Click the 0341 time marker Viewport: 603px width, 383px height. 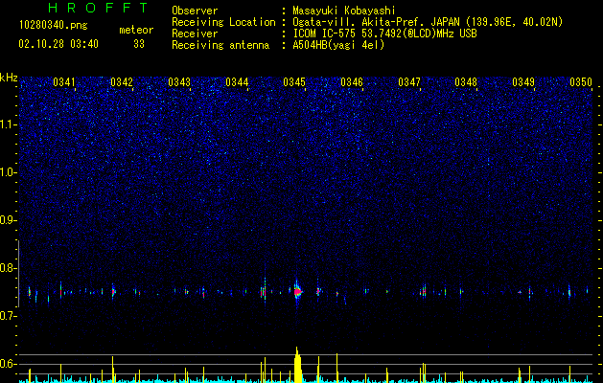pos(64,82)
